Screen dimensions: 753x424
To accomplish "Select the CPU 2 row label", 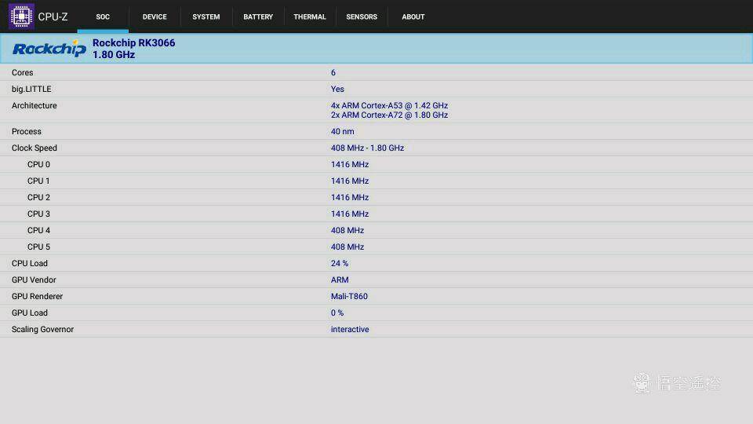I will tap(38, 197).
